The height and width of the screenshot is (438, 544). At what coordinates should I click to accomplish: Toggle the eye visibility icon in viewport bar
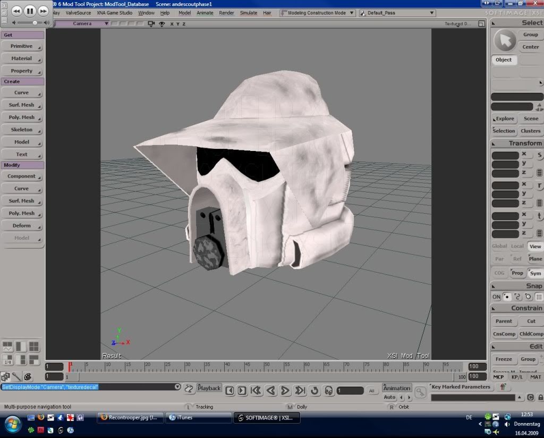pyautogui.click(x=161, y=23)
